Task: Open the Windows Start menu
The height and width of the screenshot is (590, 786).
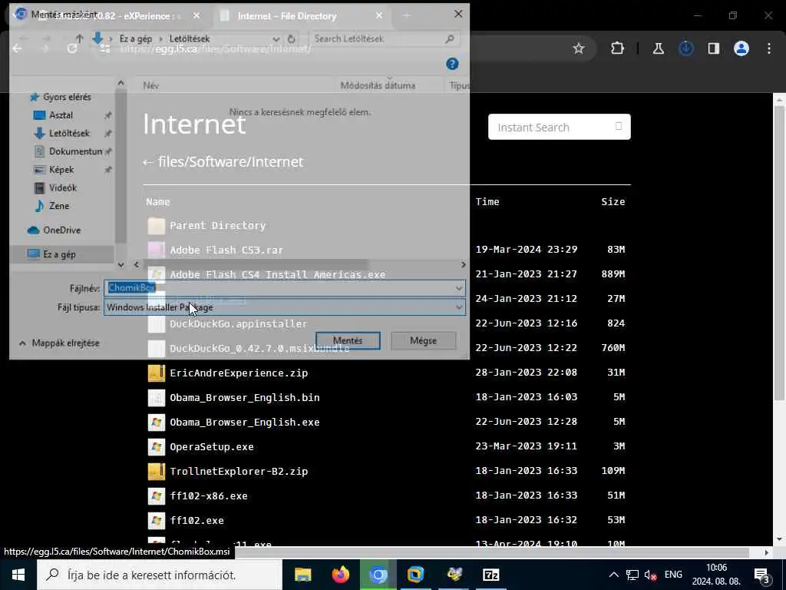Action: tap(18, 575)
